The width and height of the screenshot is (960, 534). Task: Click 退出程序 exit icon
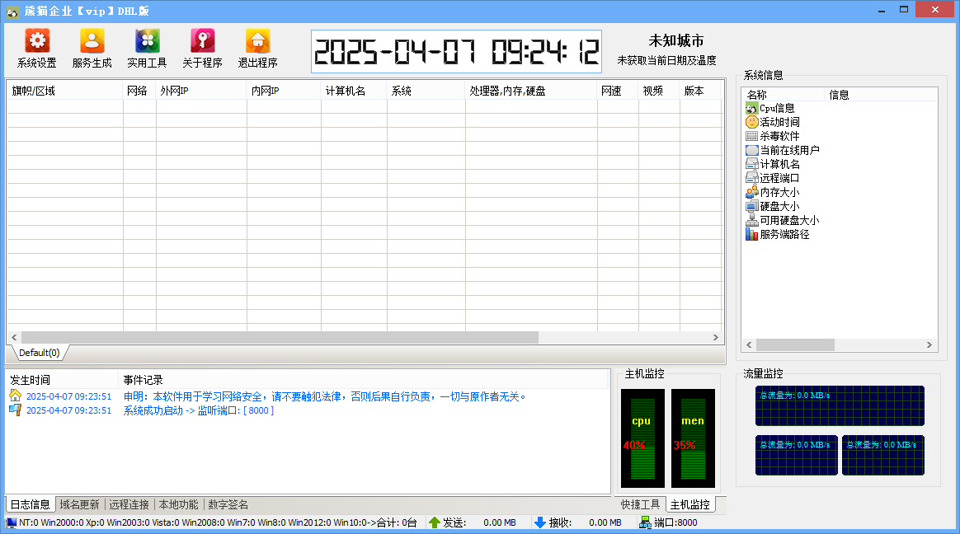click(x=257, y=43)
